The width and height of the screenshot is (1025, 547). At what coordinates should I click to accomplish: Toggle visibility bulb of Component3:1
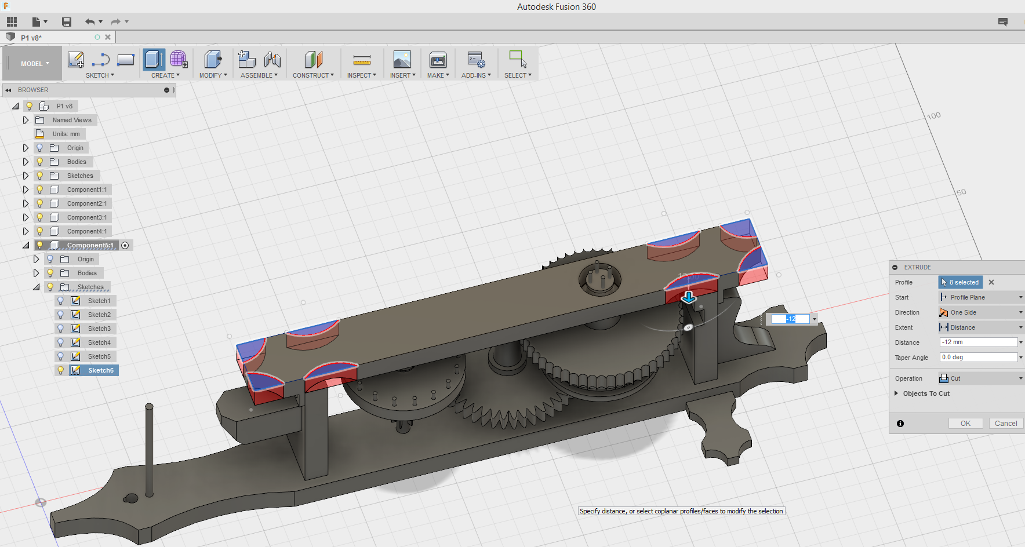[x=40, y=217]
